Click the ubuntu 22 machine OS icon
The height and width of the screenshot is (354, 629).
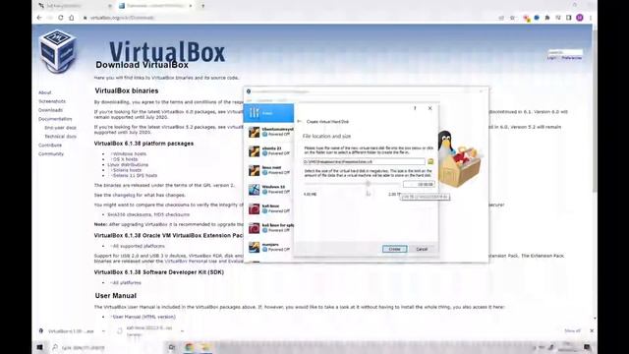(x=254, y=151)
